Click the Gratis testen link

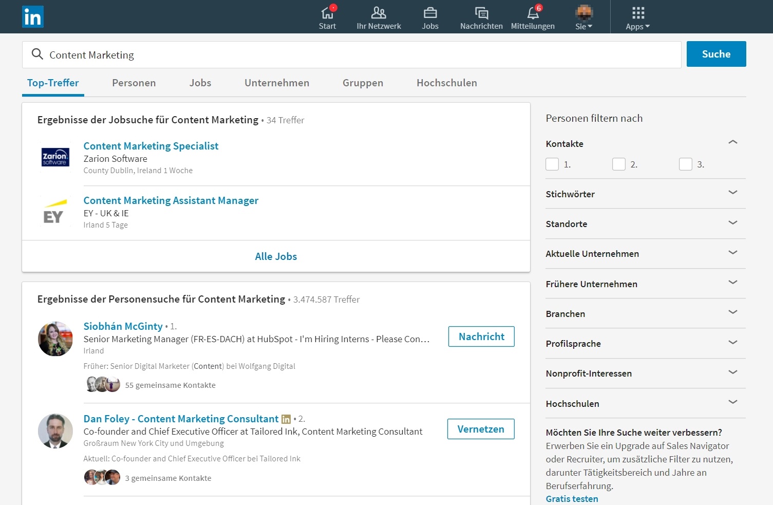click(572, 499)
